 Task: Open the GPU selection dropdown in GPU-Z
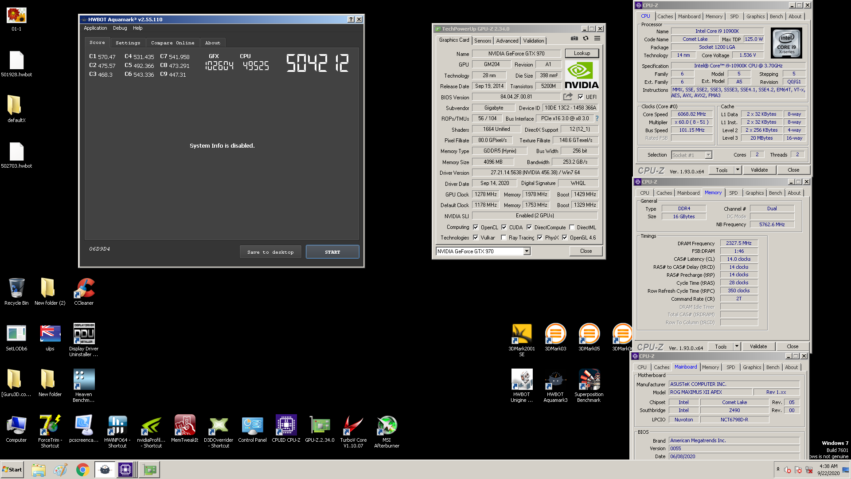[483, 251]
